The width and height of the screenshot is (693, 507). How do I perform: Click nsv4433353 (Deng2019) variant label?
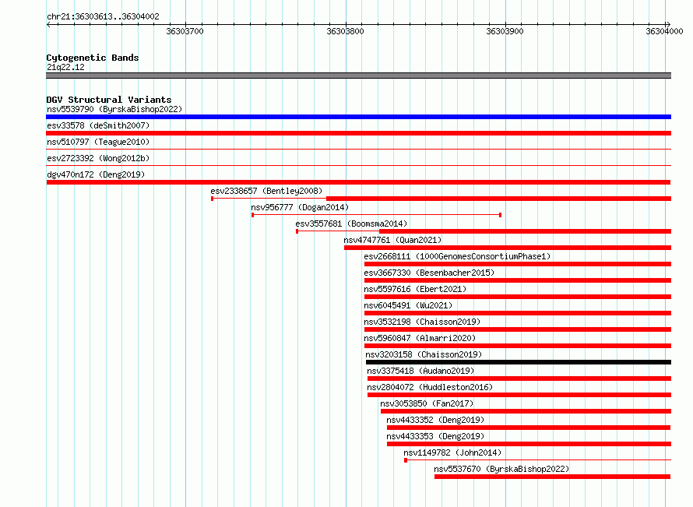(x=435, y=436)
